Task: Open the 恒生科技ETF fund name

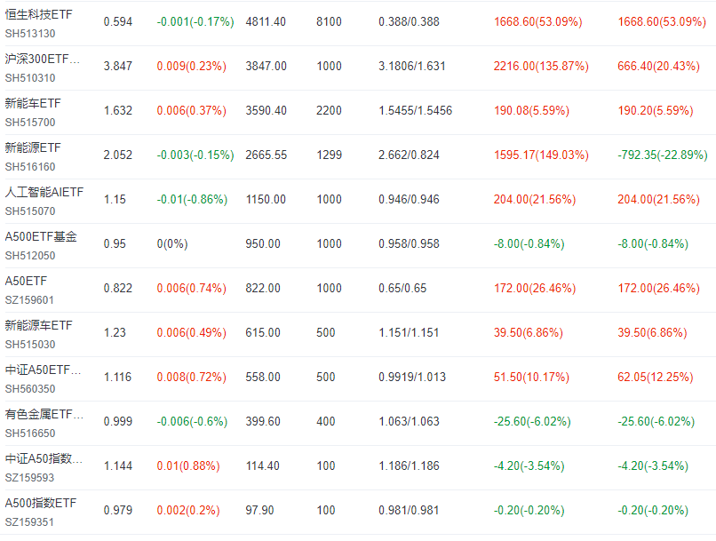Action: click(39, 14)
